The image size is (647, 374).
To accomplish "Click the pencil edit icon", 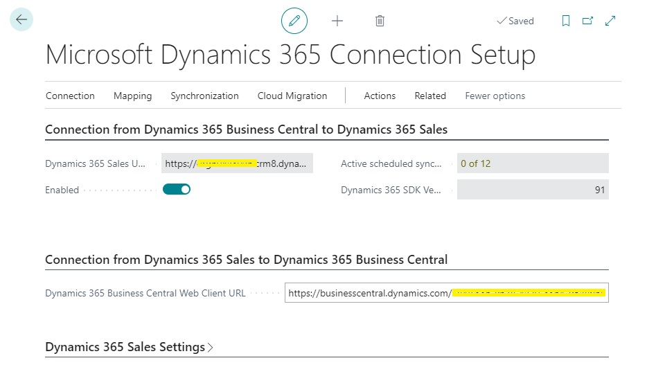I will pyautogui.click(x=294, y=21).
